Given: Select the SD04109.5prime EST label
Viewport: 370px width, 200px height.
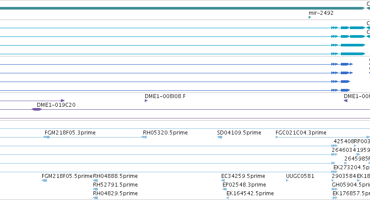Looking at the screenshot, I should [x=239, y=133].
